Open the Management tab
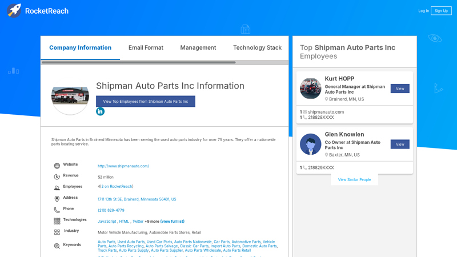The image size is (457, 257). point(198,47)
